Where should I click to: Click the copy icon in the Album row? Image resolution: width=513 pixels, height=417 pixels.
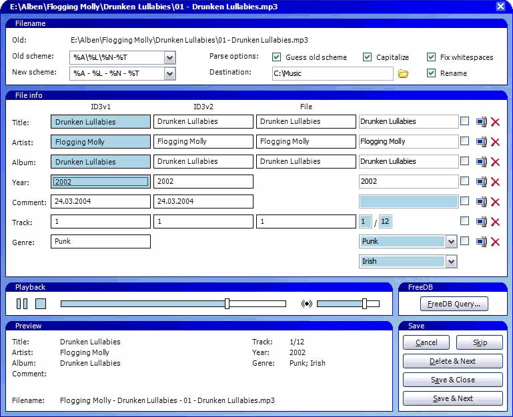coord(481,162)
